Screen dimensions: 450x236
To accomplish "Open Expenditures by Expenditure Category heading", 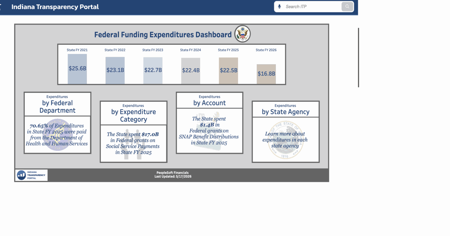I will tap(133, 113).
